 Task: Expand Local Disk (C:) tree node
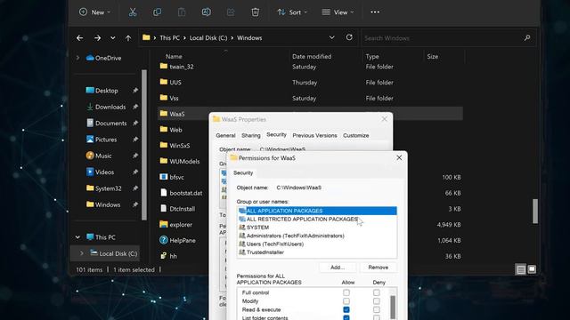[x=82, y=253]
